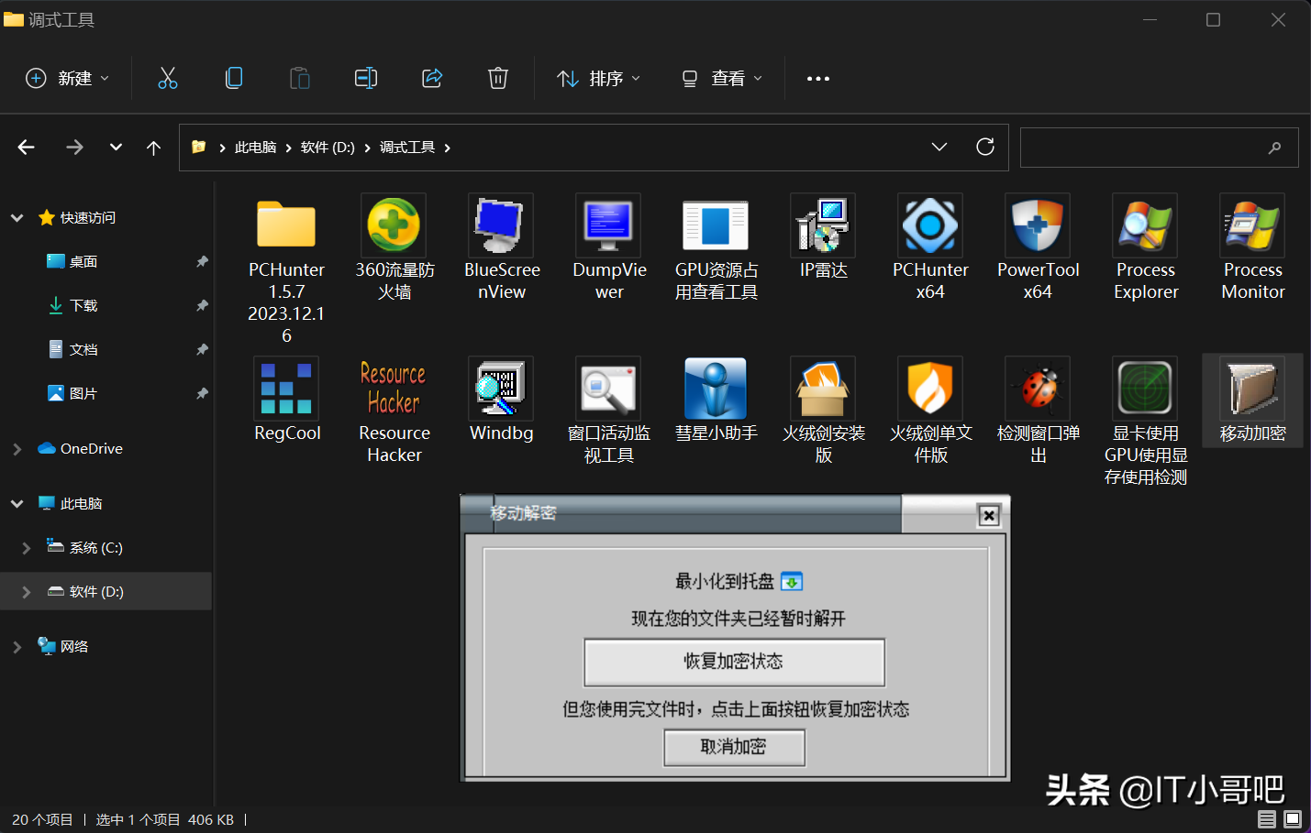Collapse 此电脑 in the navigation pane
Screen dimensions: 1311x833
point(17,502)
